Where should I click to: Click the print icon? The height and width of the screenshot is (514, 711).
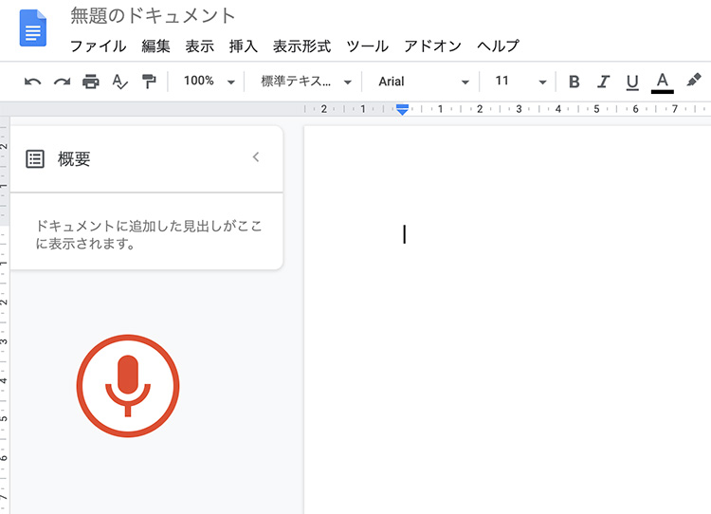click(x=91, y=82)
